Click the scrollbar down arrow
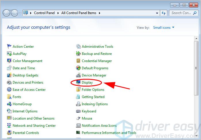Screen dimensions: 201x140 [x=196, y=136]
